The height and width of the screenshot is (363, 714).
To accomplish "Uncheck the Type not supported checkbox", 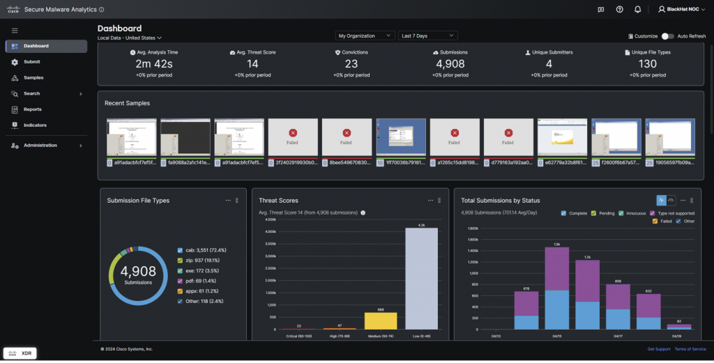I will click(653, 213).
